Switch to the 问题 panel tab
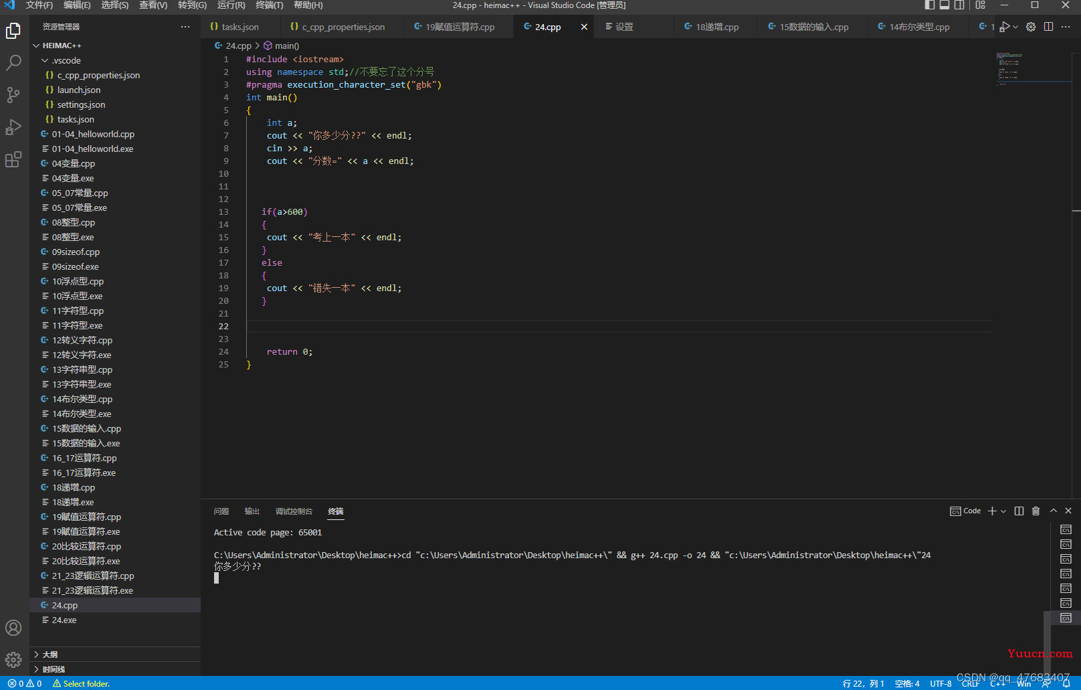1081x690 pixels. tap(221, 511)
